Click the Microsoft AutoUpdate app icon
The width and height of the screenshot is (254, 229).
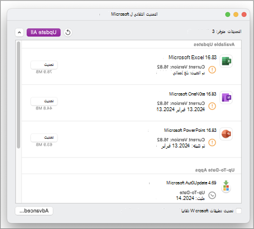(226, 187)
